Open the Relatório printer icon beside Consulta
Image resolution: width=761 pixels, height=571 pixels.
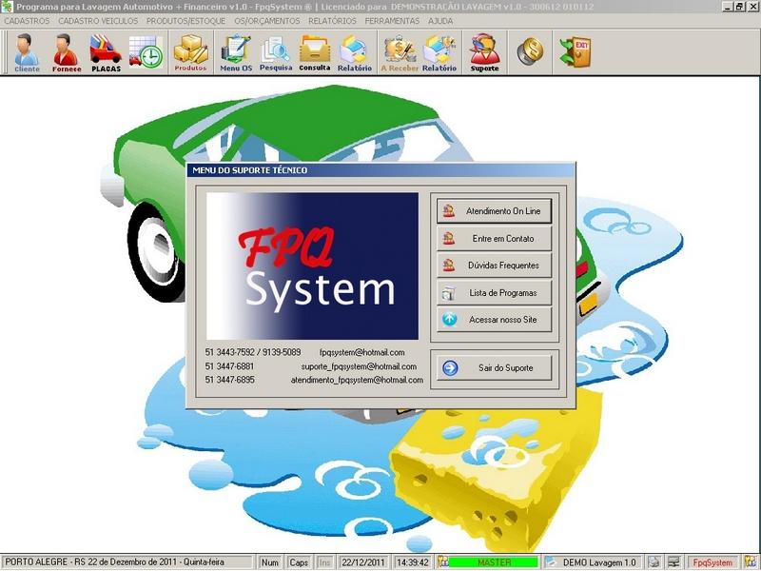coord(355,53)
